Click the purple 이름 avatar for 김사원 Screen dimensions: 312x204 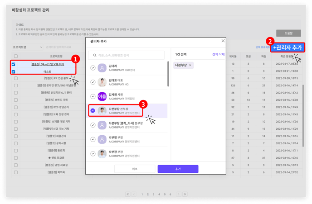[102, 96]
